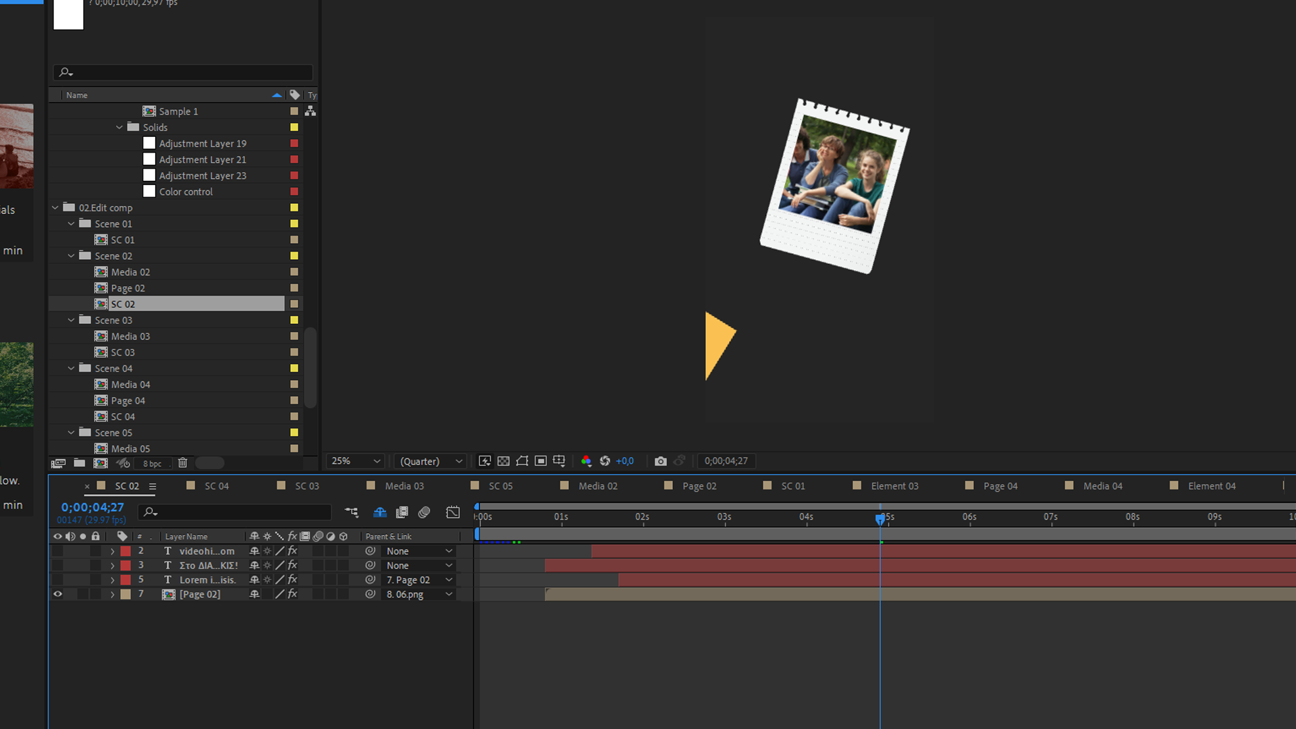The width and height of the screenshot is (1296, 729).
Task: Click the red label swatch of layer 3
Action: pos(126,566)
